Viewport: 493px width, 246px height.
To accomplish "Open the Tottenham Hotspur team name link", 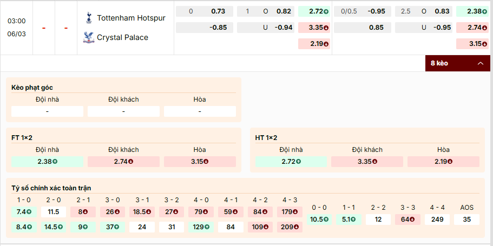I will [x=131, y=18].
